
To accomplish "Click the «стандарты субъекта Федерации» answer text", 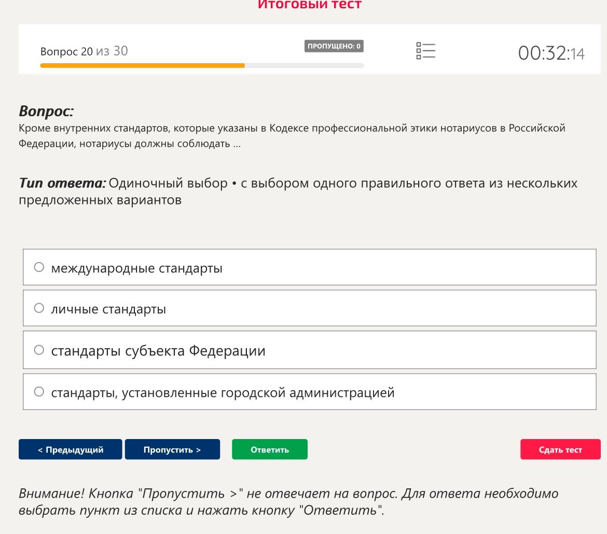I will 158,351.
